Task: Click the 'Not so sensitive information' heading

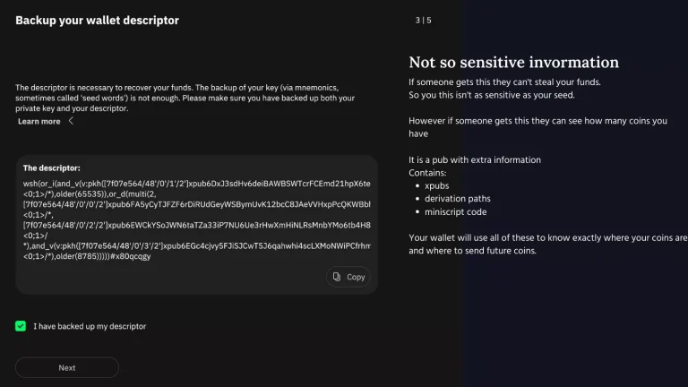Action: click(513, 63)
